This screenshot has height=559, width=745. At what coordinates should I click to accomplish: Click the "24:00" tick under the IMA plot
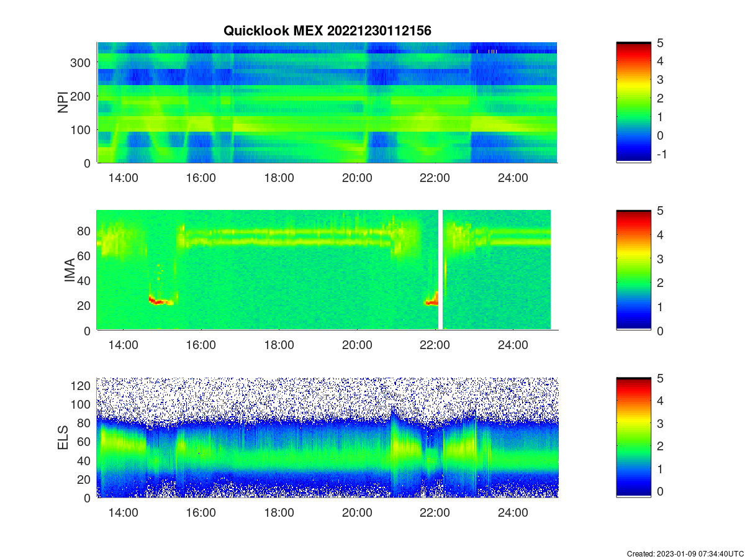[x=513, y=345]
